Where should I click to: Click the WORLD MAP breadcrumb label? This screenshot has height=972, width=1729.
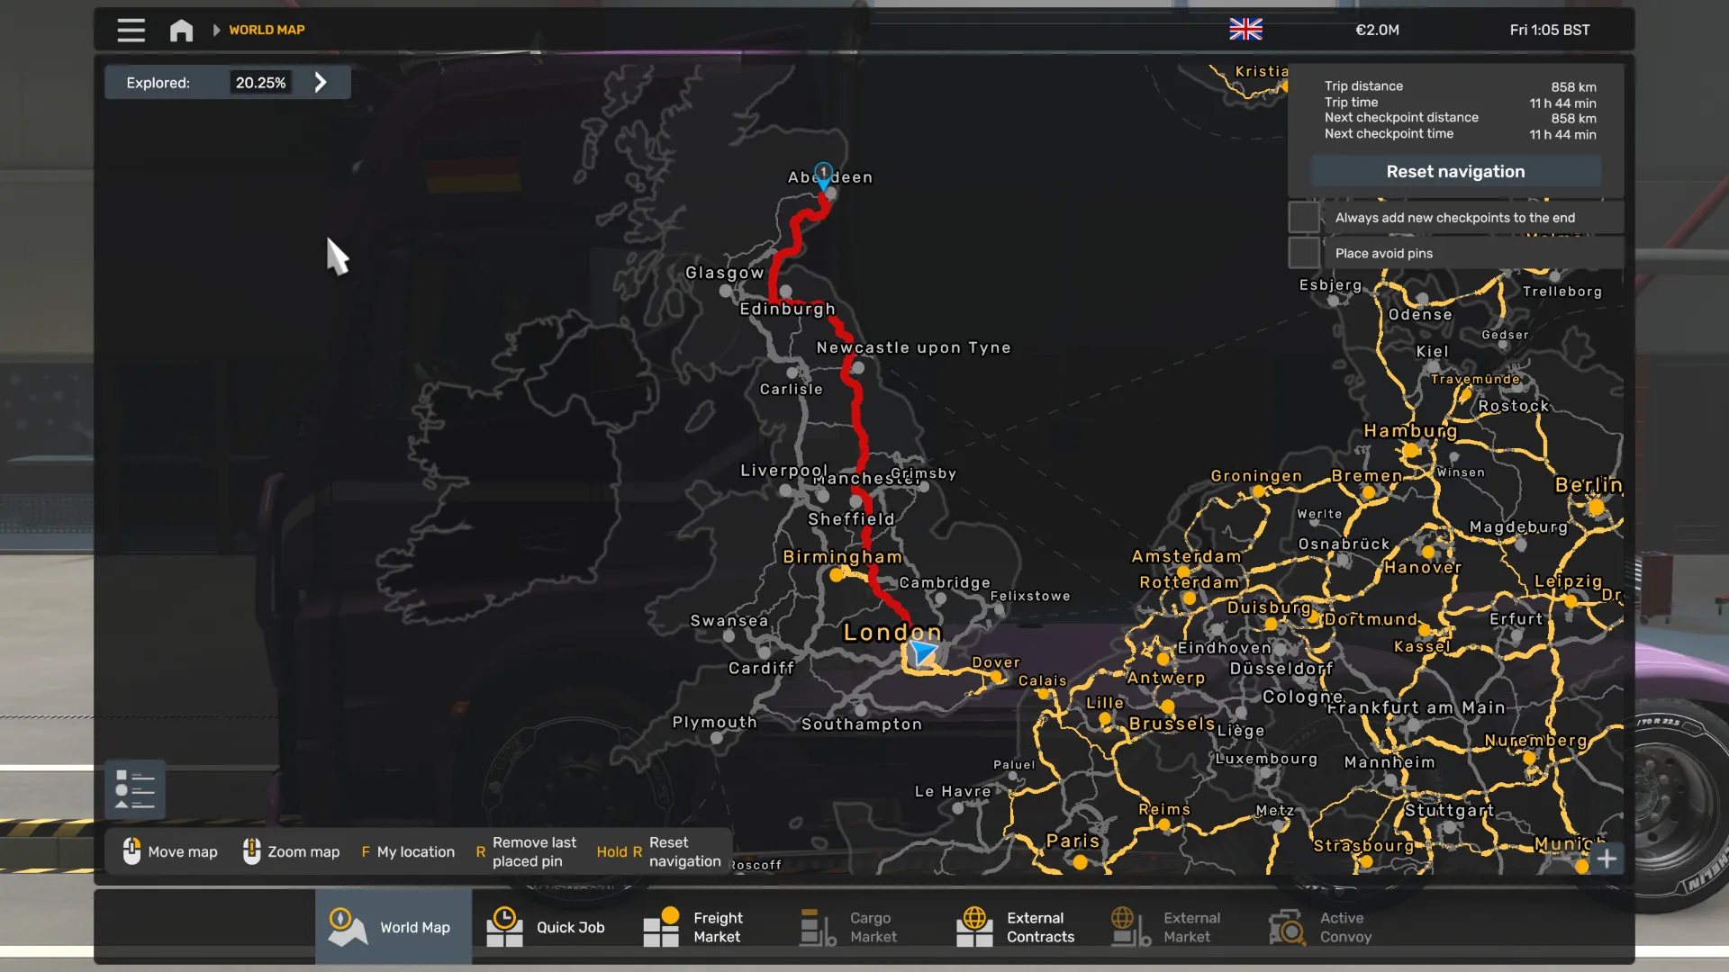pyautogui.click(x=267, y=30)
